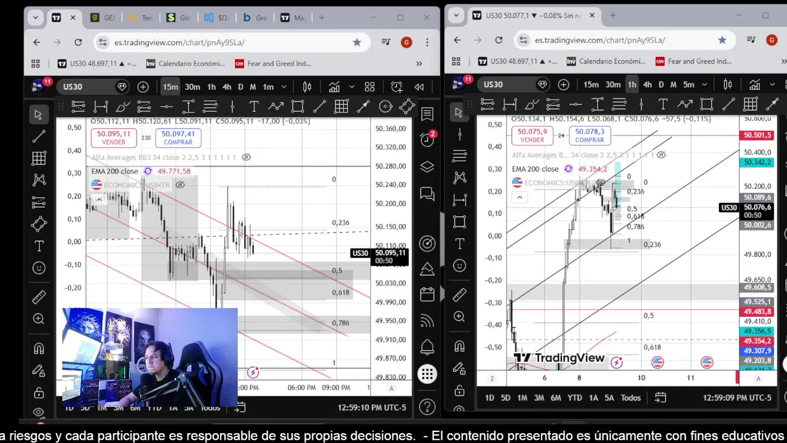
Task: Toggle ECONOMICS:USINTR eye icon in right chart
Action: pyautogui.click(x=601, y=183)
